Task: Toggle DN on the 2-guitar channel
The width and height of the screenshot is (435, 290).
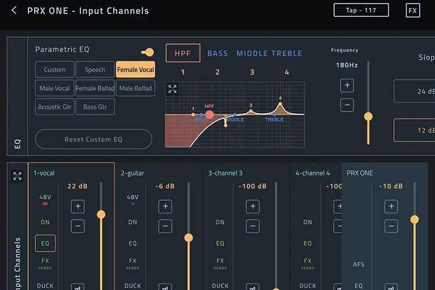Action: tap(133, 222)
